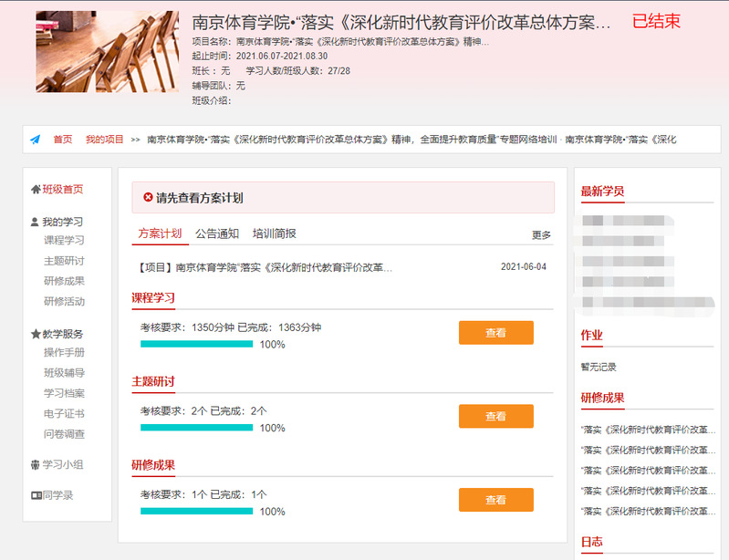729x560 pixels.
Task: Click the person icon beside 我的学习
Action: point(36,222)
